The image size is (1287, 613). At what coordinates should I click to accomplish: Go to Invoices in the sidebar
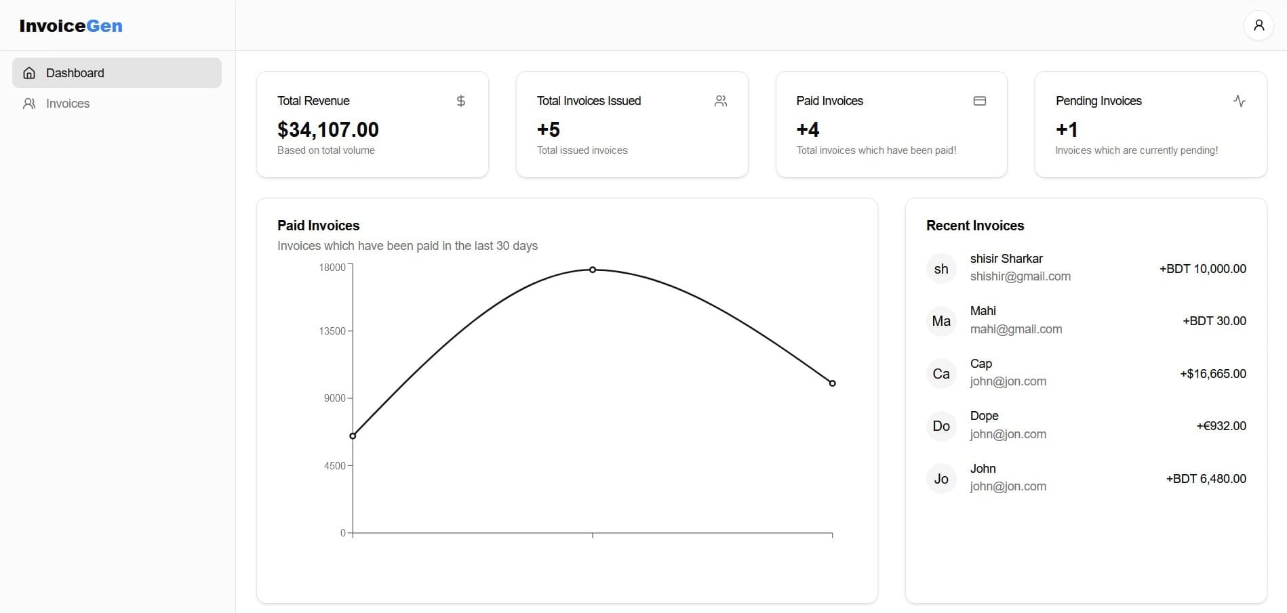coord(68,104)
